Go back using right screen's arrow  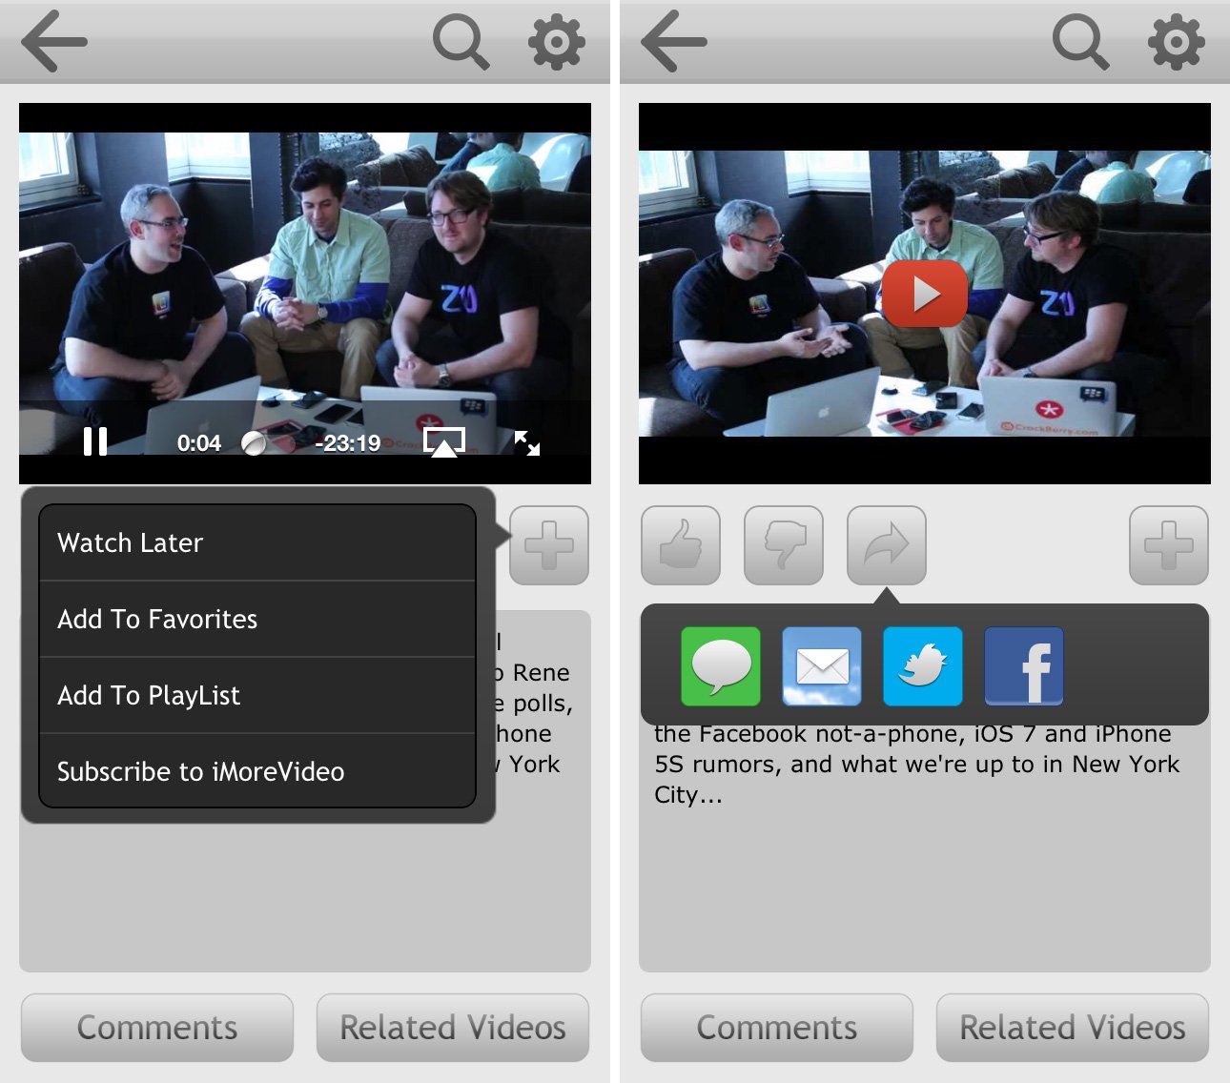[x=674, y=42]
